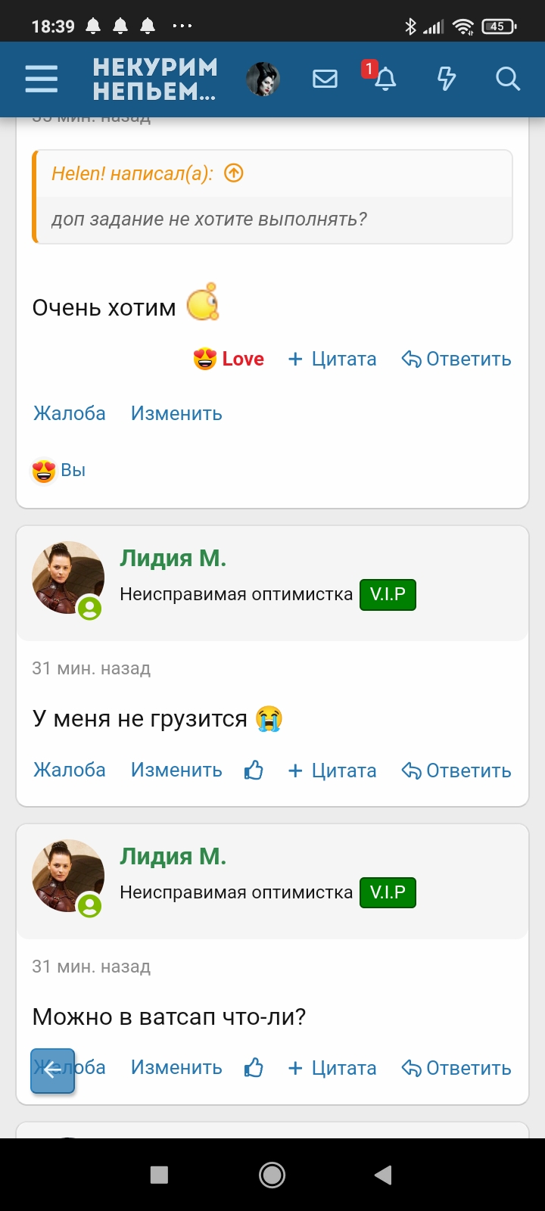This screenshot has height=1211, width=545.
Task: Click 'Изменить' under 'Можно в ватсап' post
Action: (176, 1068)
